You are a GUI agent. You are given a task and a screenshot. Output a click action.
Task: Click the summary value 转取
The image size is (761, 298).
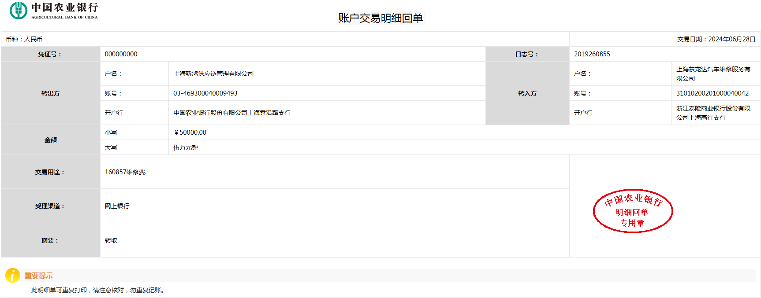(x=111, y=240)
